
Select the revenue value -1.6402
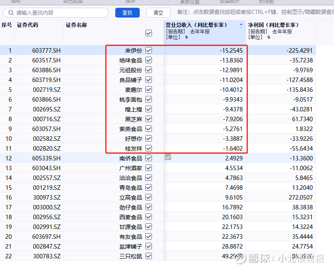233,149
